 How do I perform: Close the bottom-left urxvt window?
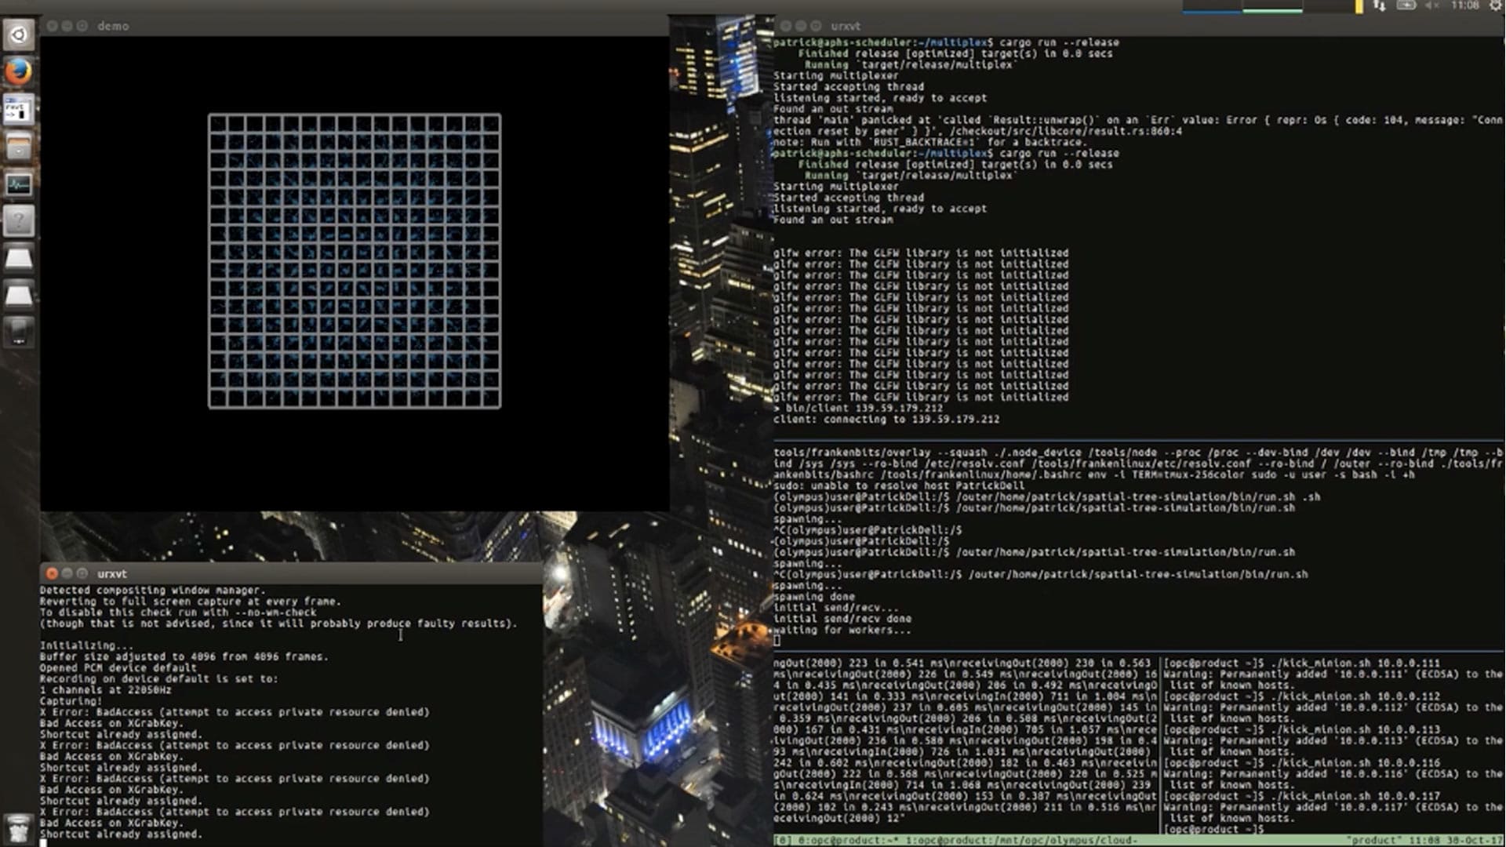(x=52, y=573)
